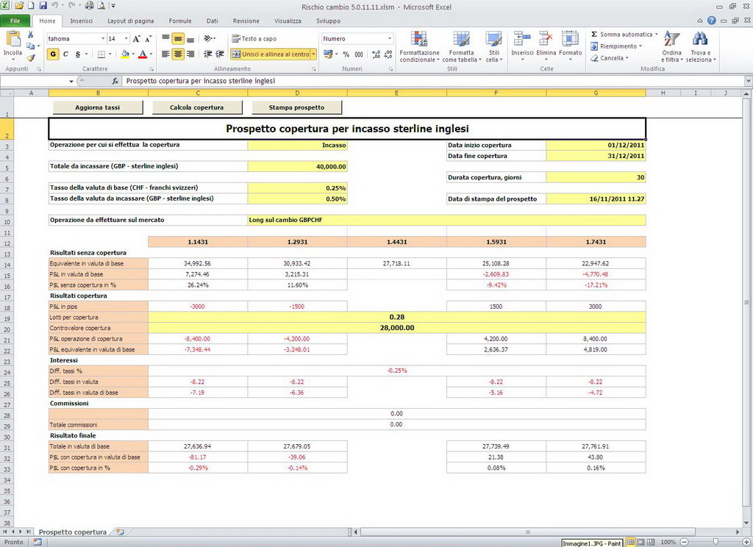Switch to Normal view in status bar
This screenshot has height=547, width=753.
(x=630, y=542)
